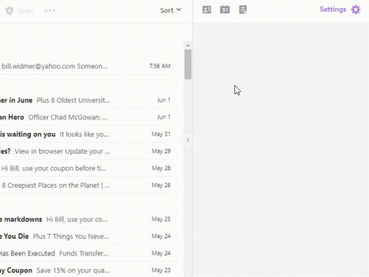Open the Calendar icon showing 31

click(x=224, y=10)
